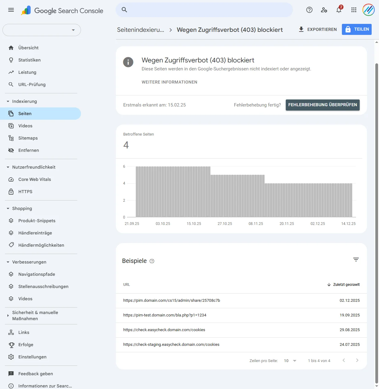Collapse the Nutzerfreundlichkeit section
The width and height of the screenshot is (379, 389).
8,167
